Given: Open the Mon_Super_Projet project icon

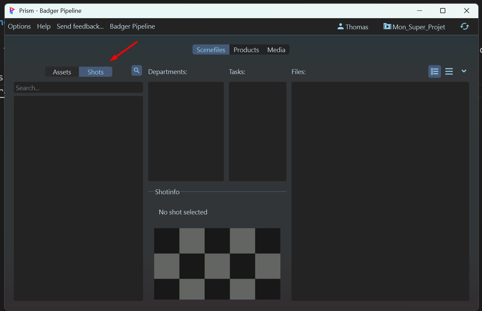Looking at the screenshot, I should [x=387, y=27].
